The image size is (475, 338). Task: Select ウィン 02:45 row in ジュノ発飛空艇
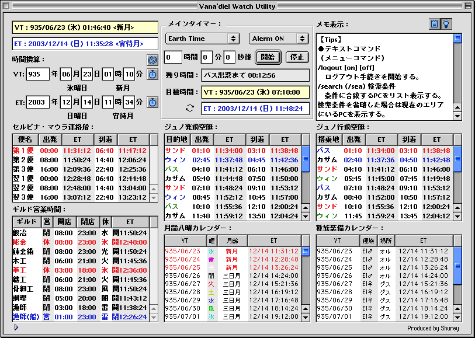[233, 160]
